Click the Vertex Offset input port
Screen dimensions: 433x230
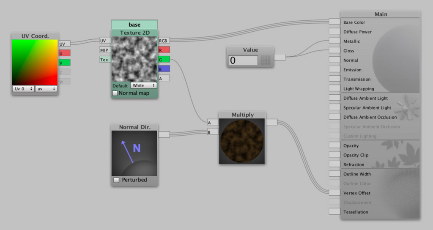pos(334,192)
